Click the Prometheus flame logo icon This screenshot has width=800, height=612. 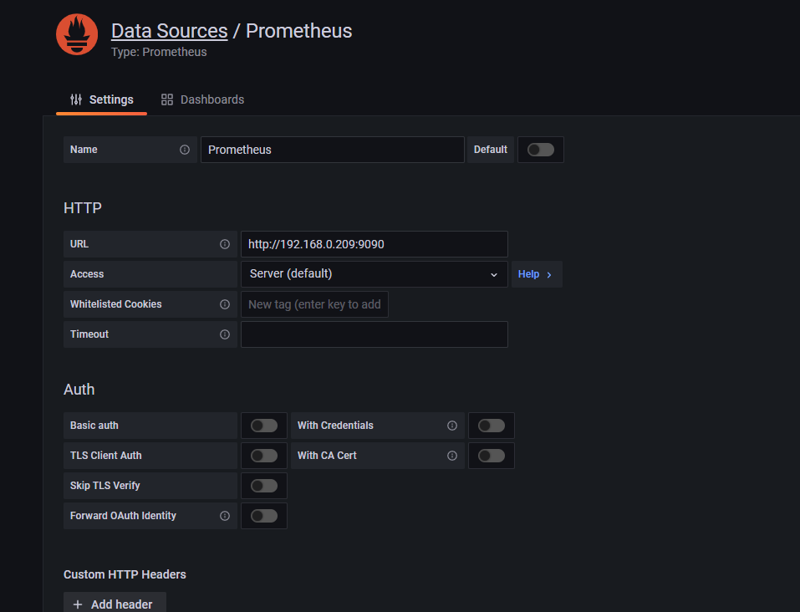click(77, 34)
